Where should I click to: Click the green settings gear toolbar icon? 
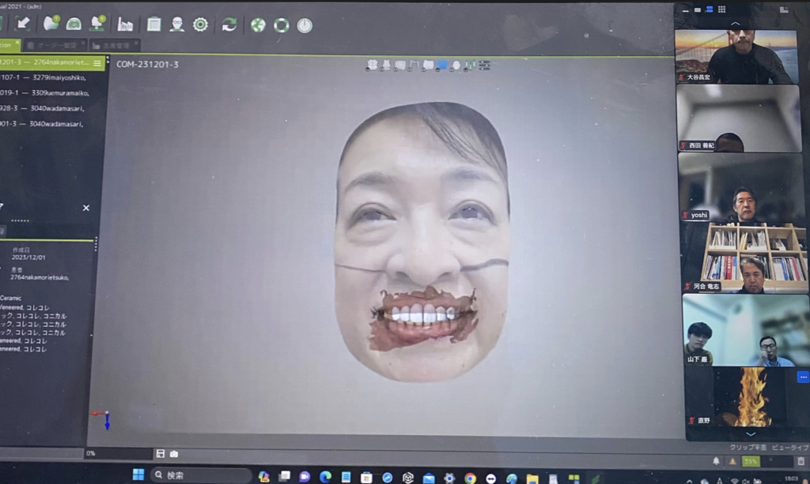click(200, 24)
